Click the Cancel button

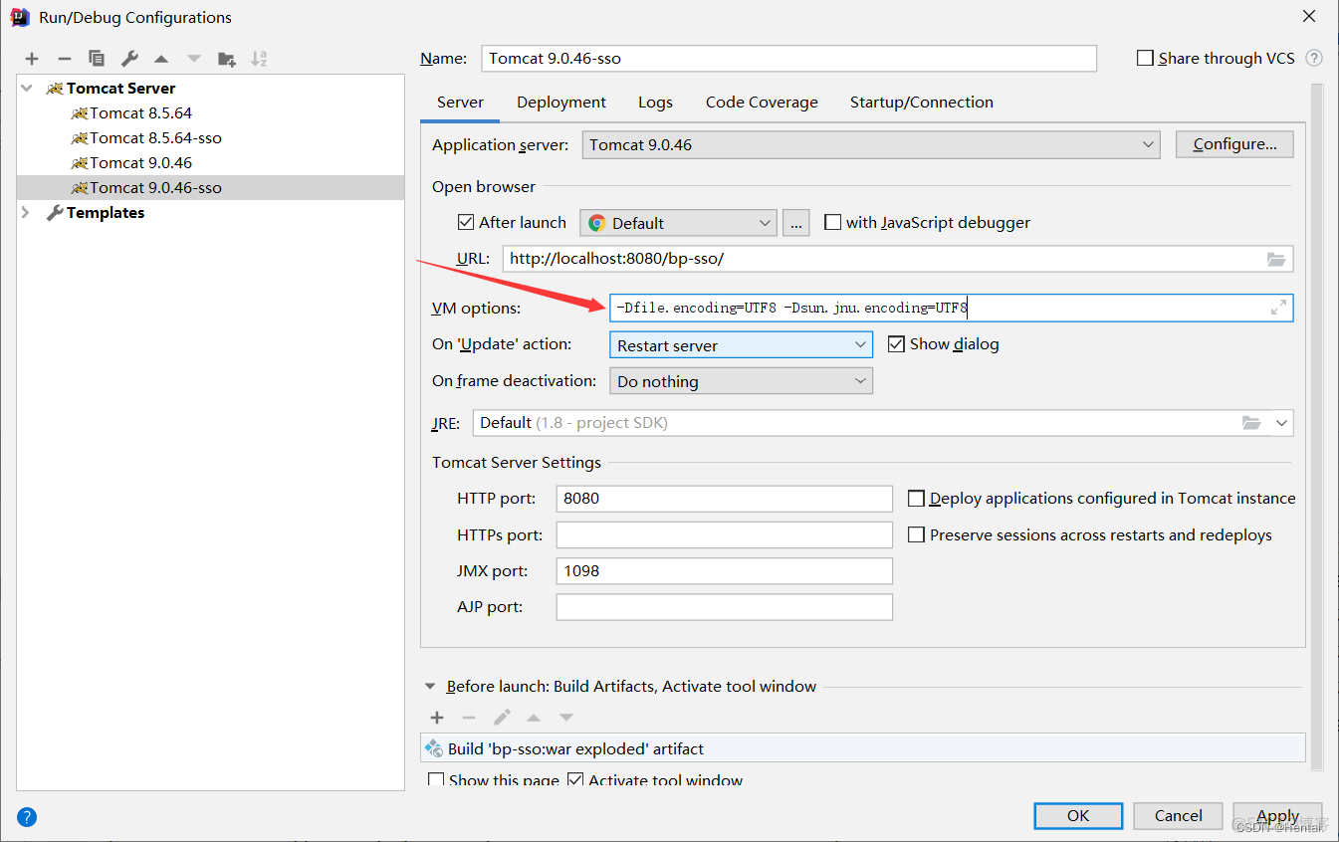(1179, 816)
